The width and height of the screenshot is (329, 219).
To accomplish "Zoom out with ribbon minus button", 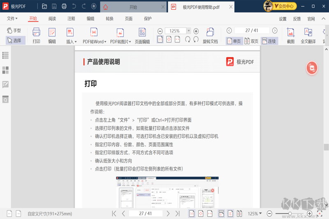I will 160,31.
